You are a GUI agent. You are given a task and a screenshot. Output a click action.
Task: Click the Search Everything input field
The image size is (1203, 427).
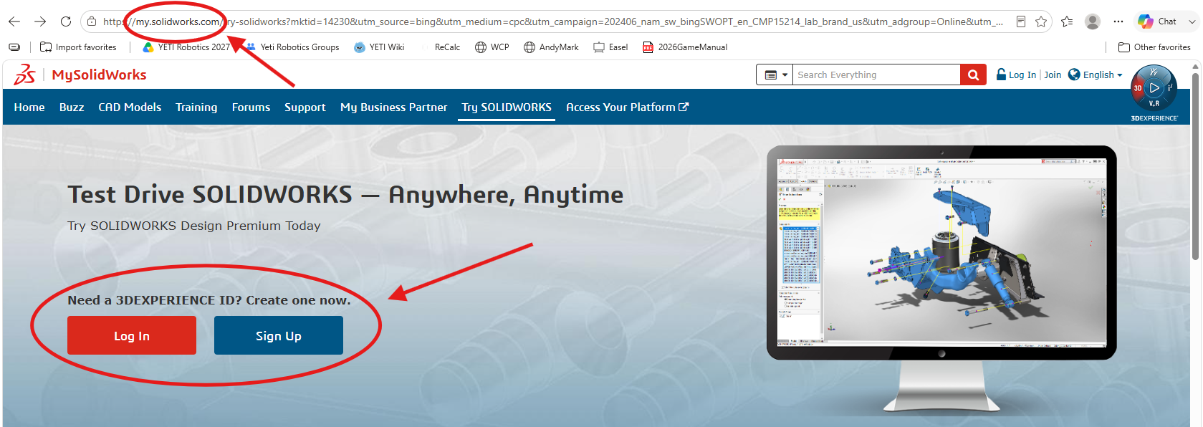point(876,75)
